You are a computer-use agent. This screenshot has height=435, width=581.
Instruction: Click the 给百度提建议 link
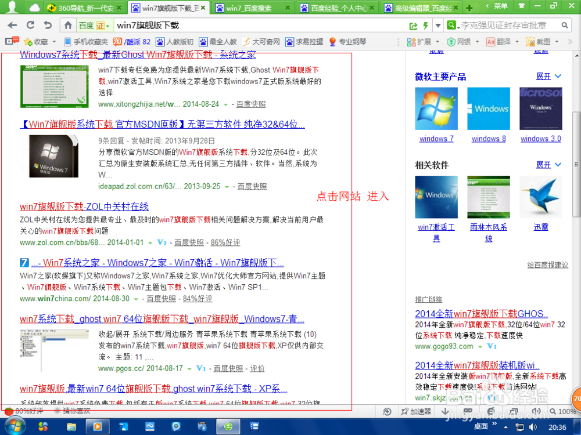(548, 264)
